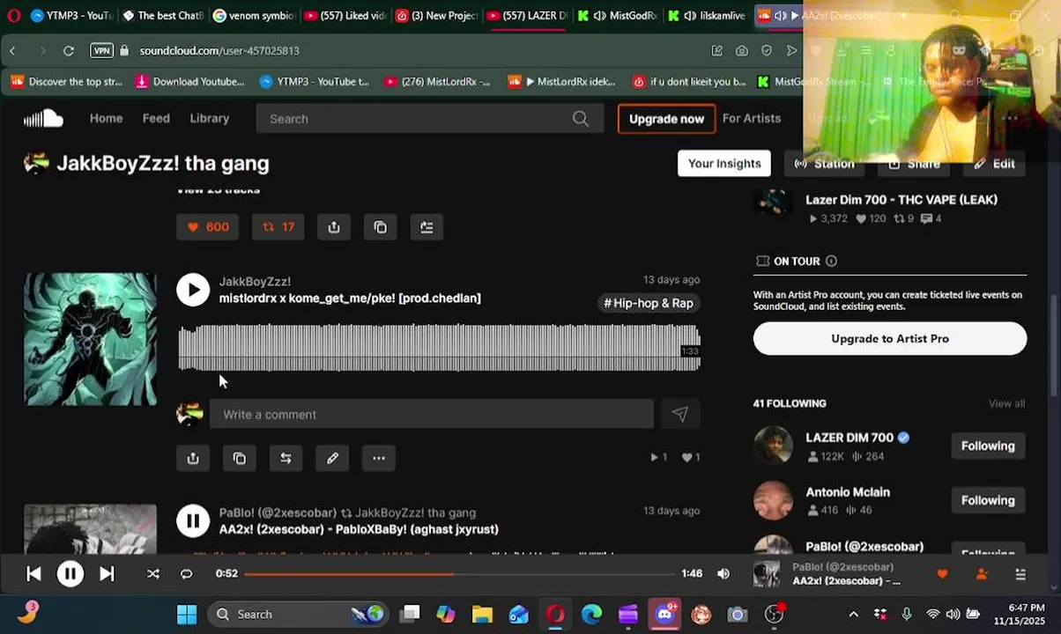Image resolution: width=1061 pixels, height=634 pixels.
Task: Click the share icon beside 17 reposts
Action: [334, 227]
